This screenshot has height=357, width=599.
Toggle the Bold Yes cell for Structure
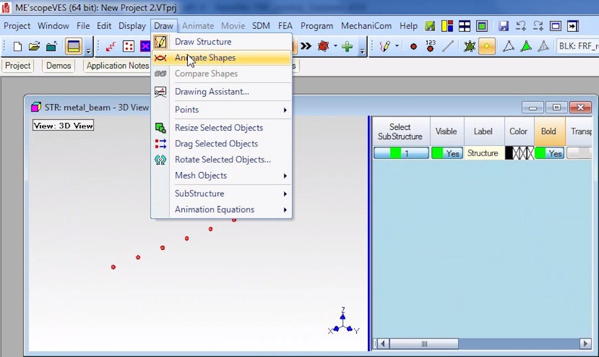click(549, 153)
